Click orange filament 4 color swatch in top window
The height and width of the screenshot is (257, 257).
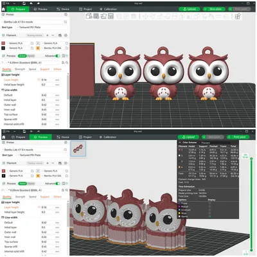pos(38,48)
